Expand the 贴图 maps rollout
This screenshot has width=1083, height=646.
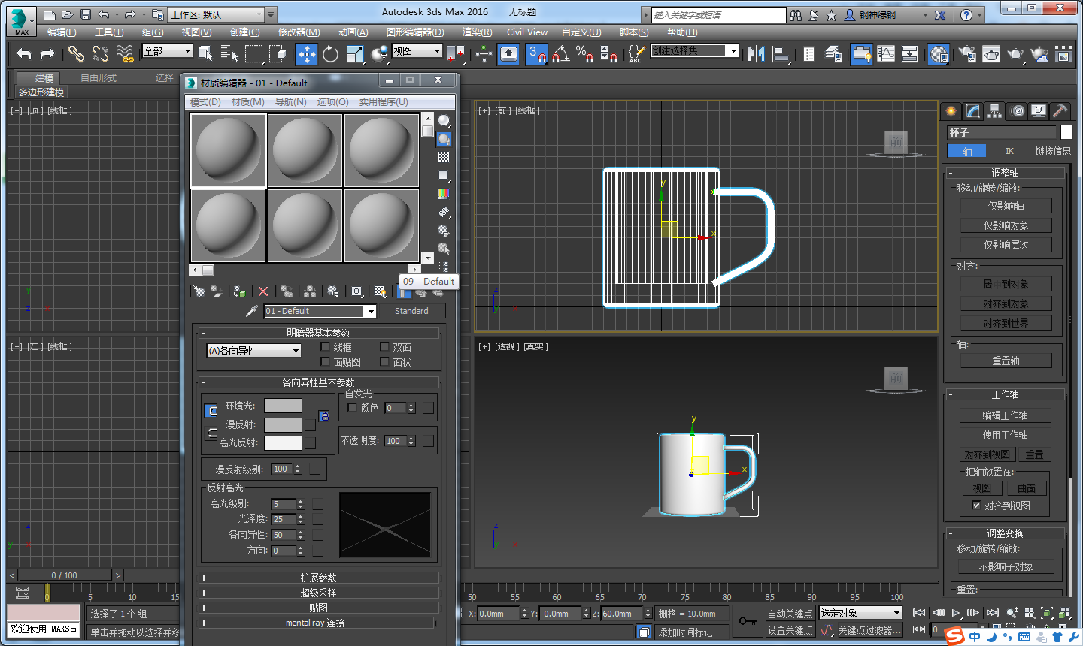pos(317,608)
